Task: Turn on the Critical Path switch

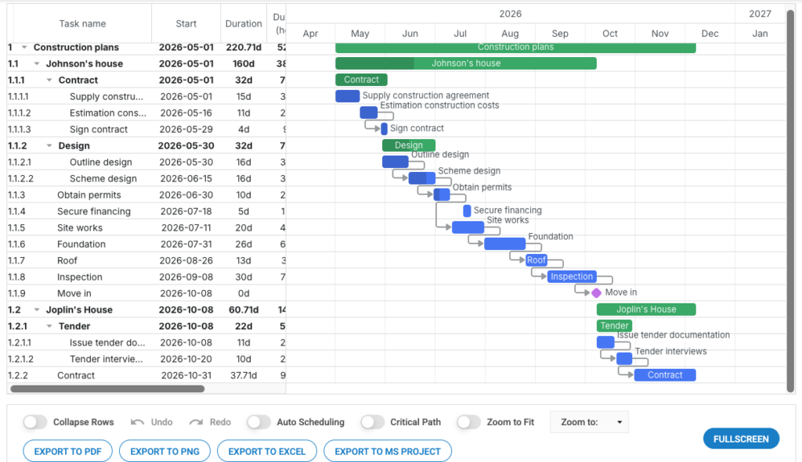Action: (372, 422)
